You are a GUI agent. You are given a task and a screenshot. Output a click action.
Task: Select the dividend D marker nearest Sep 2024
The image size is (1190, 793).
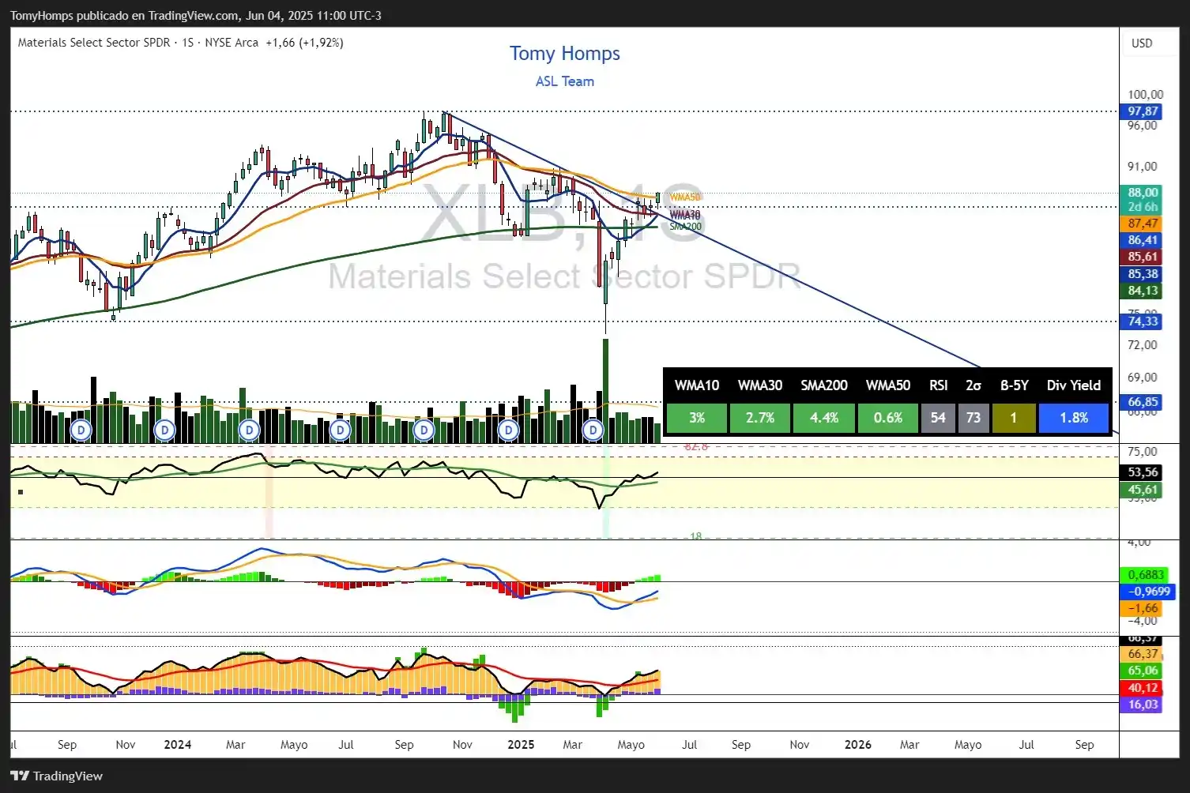(424, 430)
